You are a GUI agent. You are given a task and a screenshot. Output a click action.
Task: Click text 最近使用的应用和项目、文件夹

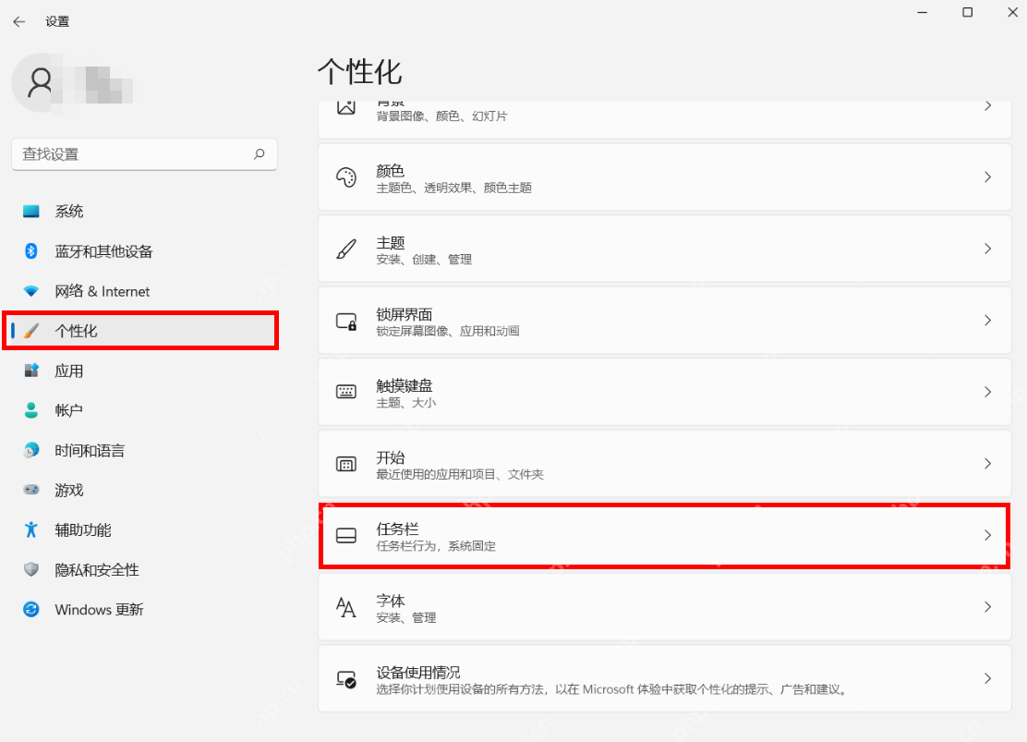[x=460, y=475]
